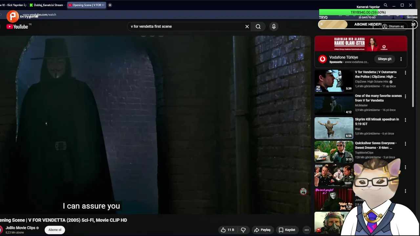Switch to Dublaj_Kanatcisi Stream tab
Image resolution: width=420 pixels, height=236 pixels.
click(47, 5)
